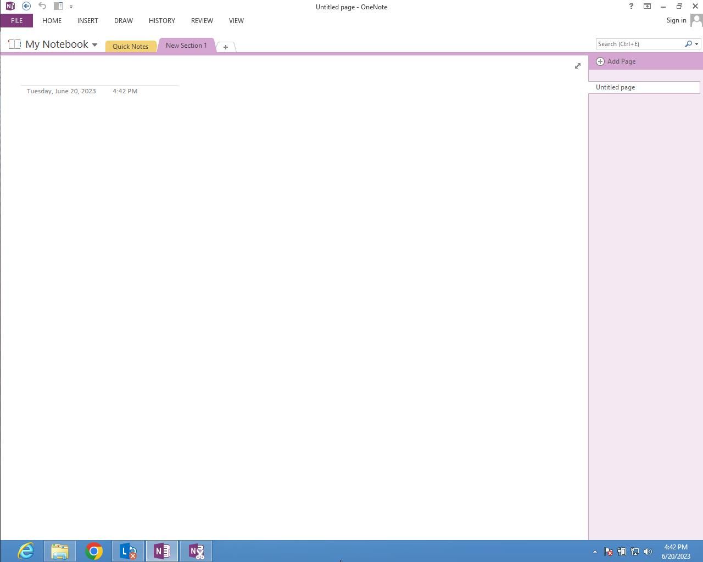Viewport: 703px width, 562px height.
Task: Open the search scope dropdown arrow
Action: pyautogui.click(x=697, y=44)
